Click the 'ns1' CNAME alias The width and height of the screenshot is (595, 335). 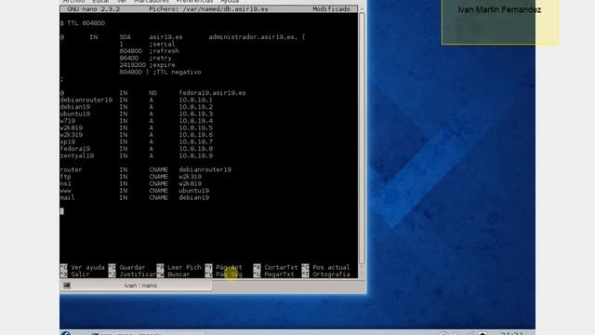click(66, 184)
